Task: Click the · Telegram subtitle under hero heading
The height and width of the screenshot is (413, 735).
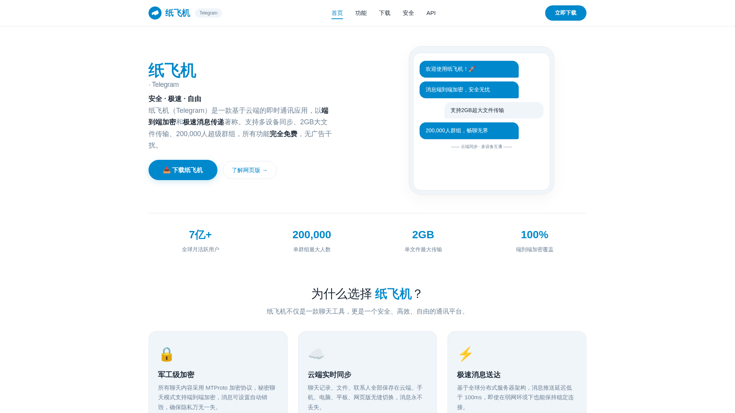Action: click(x=163, y=85)
